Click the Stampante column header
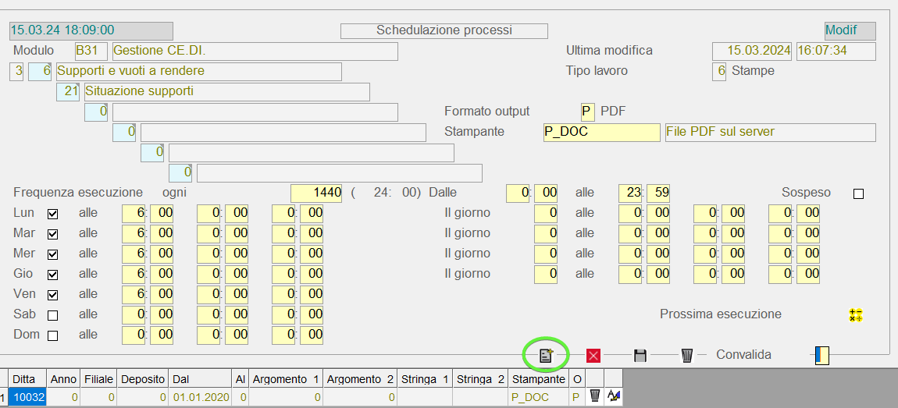The width and height of the screenshot is (898, 408). coord(537,379)
